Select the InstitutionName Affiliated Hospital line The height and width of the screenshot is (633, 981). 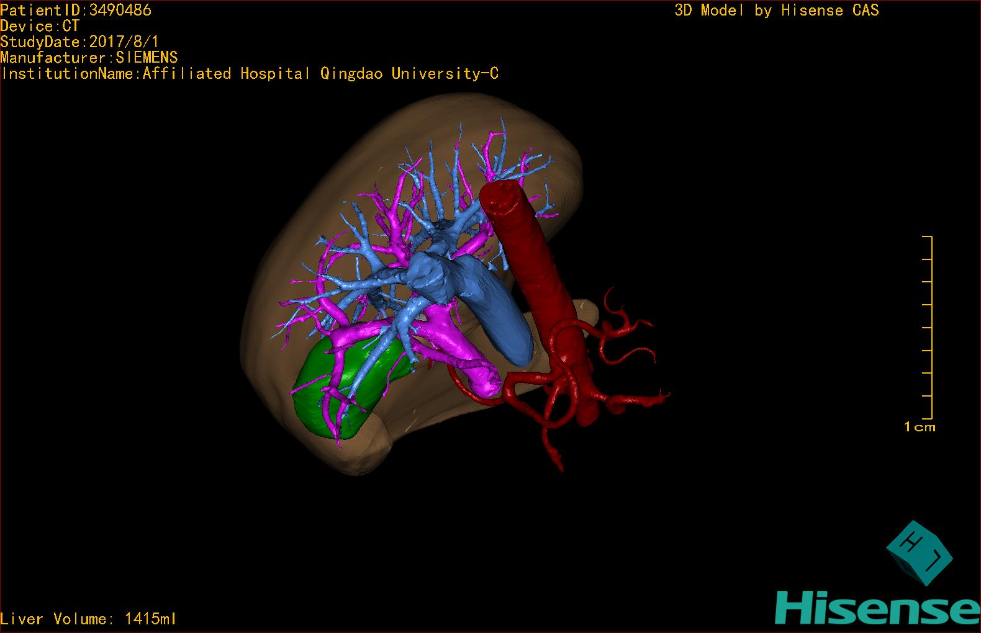pos(250,74)
